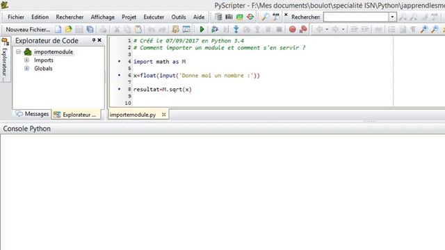Screen dimensions: 445x250
Task: Click the paragraph mark special characters icon
Action: pyautogui.click(x=413, y=29)
